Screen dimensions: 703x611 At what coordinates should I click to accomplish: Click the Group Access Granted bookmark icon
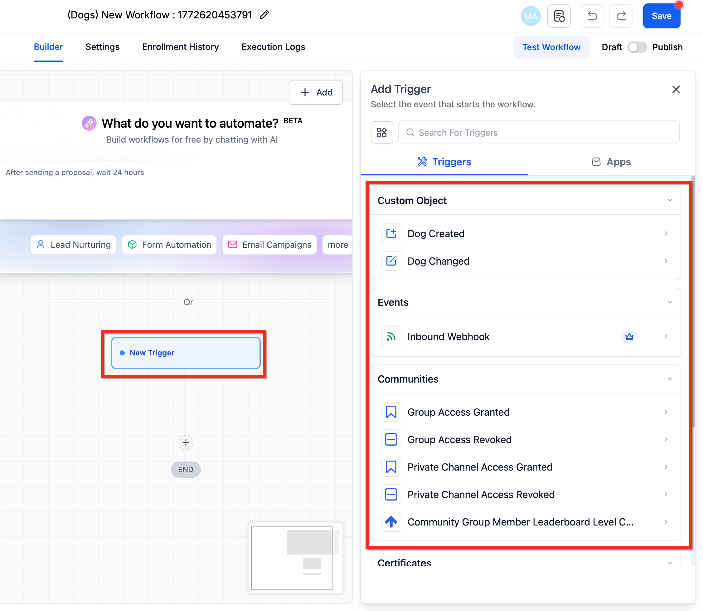(x=391, y=412)
